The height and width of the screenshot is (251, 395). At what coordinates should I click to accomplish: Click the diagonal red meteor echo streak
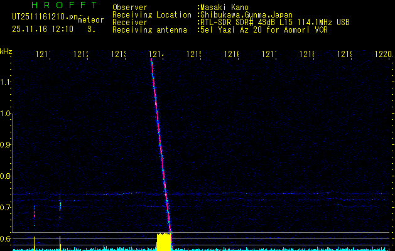click(x=160, y=144)
